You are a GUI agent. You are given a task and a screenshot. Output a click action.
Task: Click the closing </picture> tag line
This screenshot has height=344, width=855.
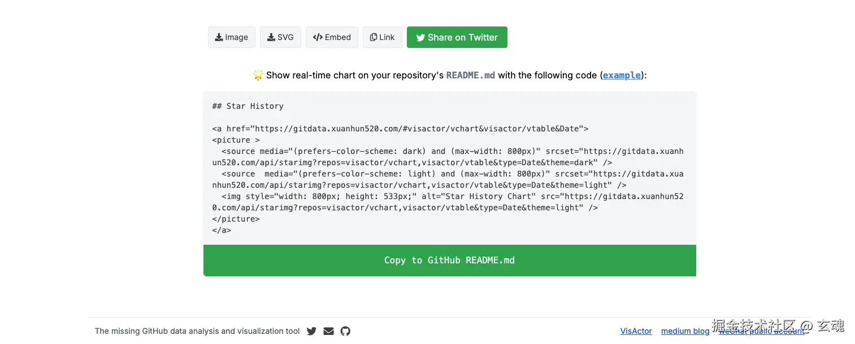coord(236,219)
